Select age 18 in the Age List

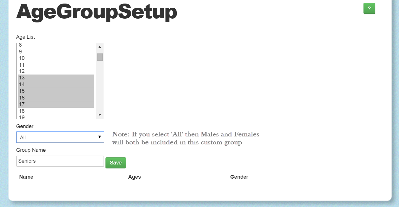click(56, 111)
